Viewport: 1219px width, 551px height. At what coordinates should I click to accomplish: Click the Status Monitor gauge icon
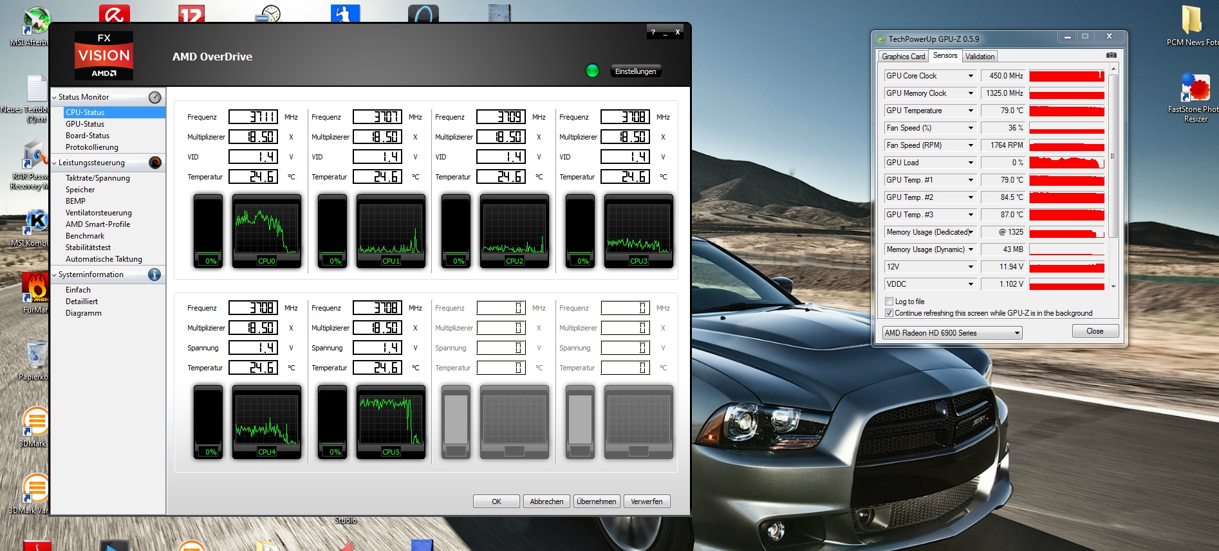click(x=155, y=97)
